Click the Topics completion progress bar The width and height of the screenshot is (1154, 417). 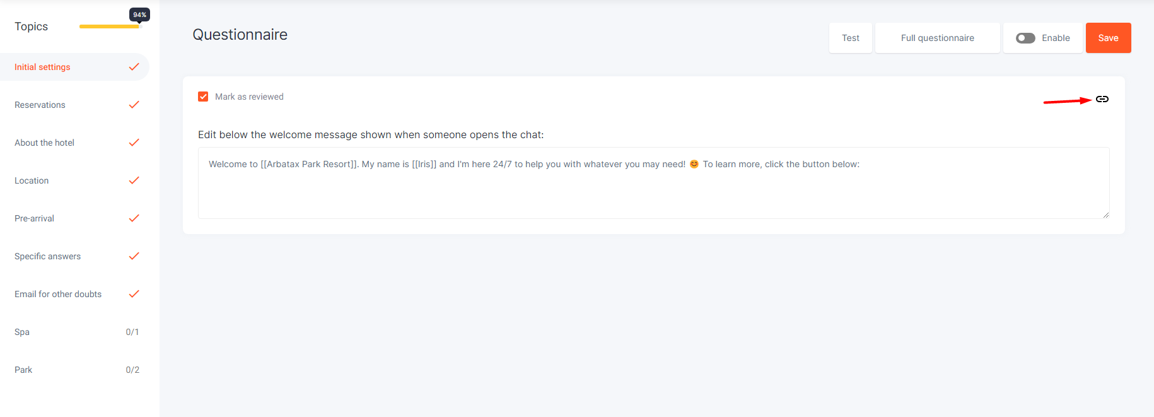(111, 26)
